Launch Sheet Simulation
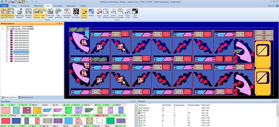 76,13
